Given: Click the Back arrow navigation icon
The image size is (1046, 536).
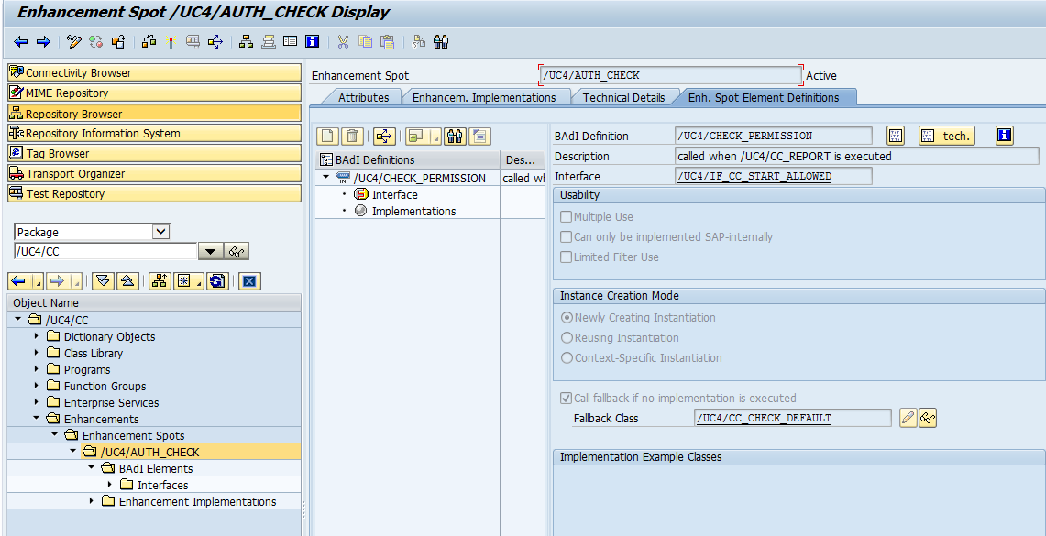Looking at the screenshot, I should (18, 41).
